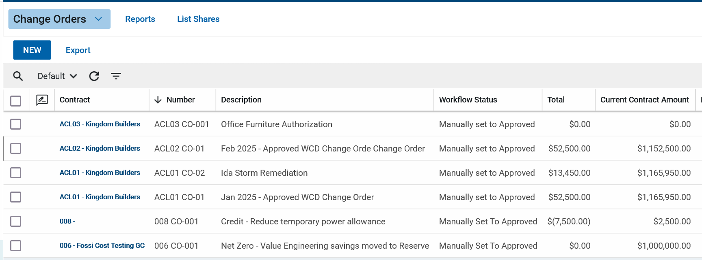Toggle the select-all checkbox in header
The image size is (702, 260).
[x=16, y=101]
